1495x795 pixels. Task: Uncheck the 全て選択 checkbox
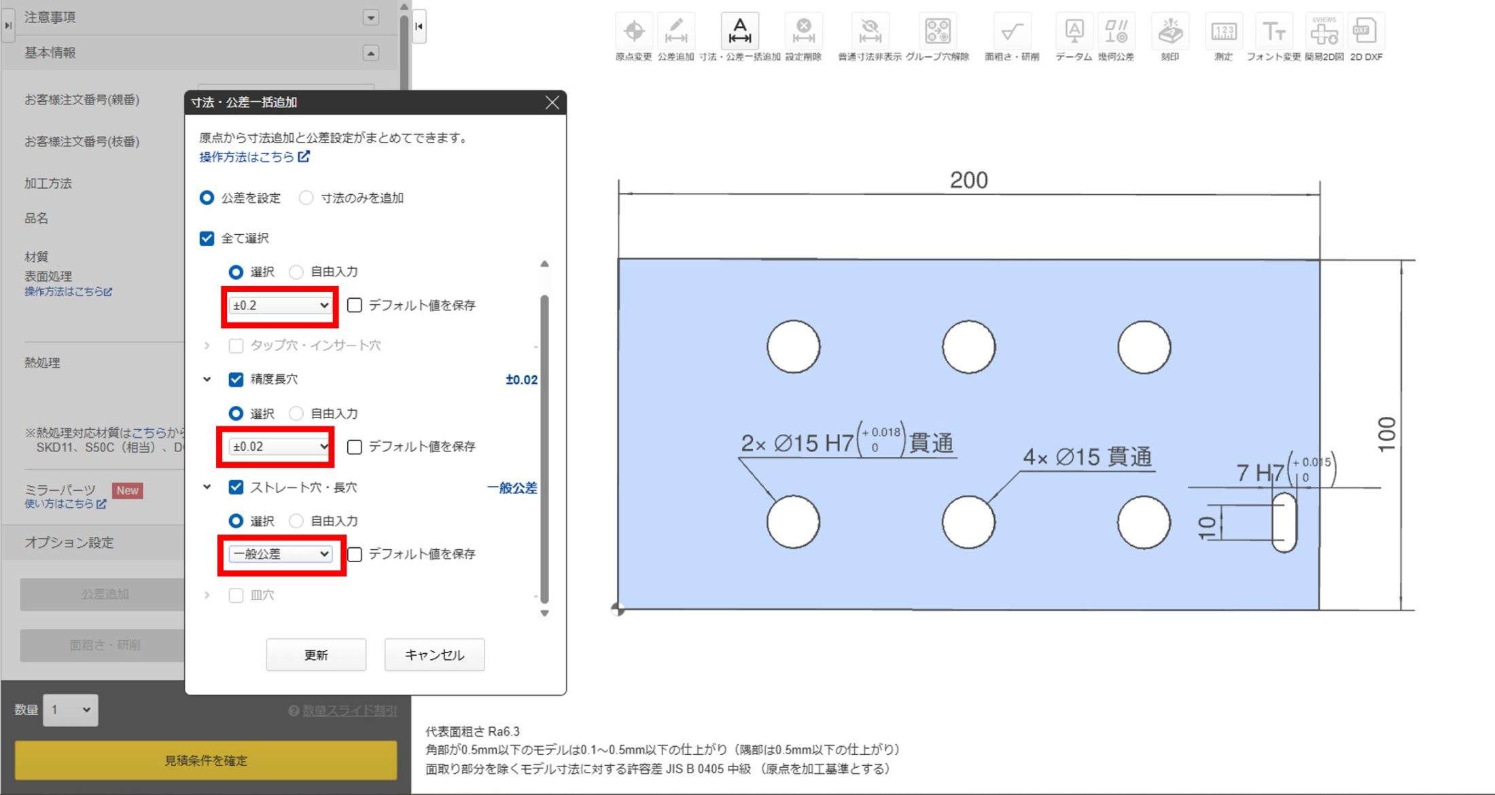coord(206,238)
